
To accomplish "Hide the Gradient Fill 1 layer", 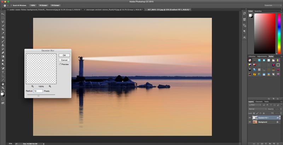I will pyautogui.click(x=250, y=117).
